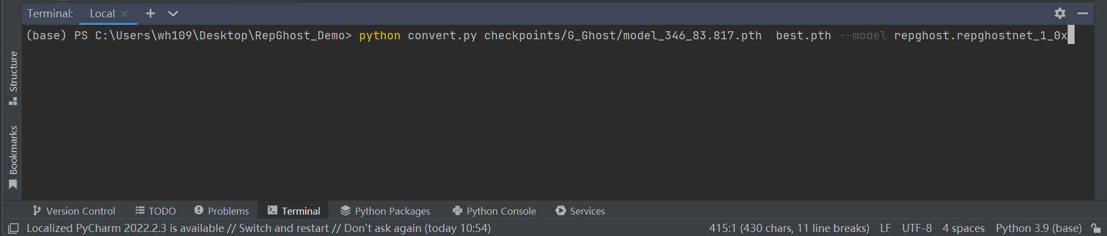Add a new terminal session tab

(151, 13)
